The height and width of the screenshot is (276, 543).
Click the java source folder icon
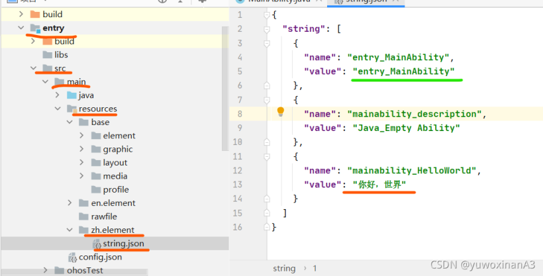click(x=72, y=95)
